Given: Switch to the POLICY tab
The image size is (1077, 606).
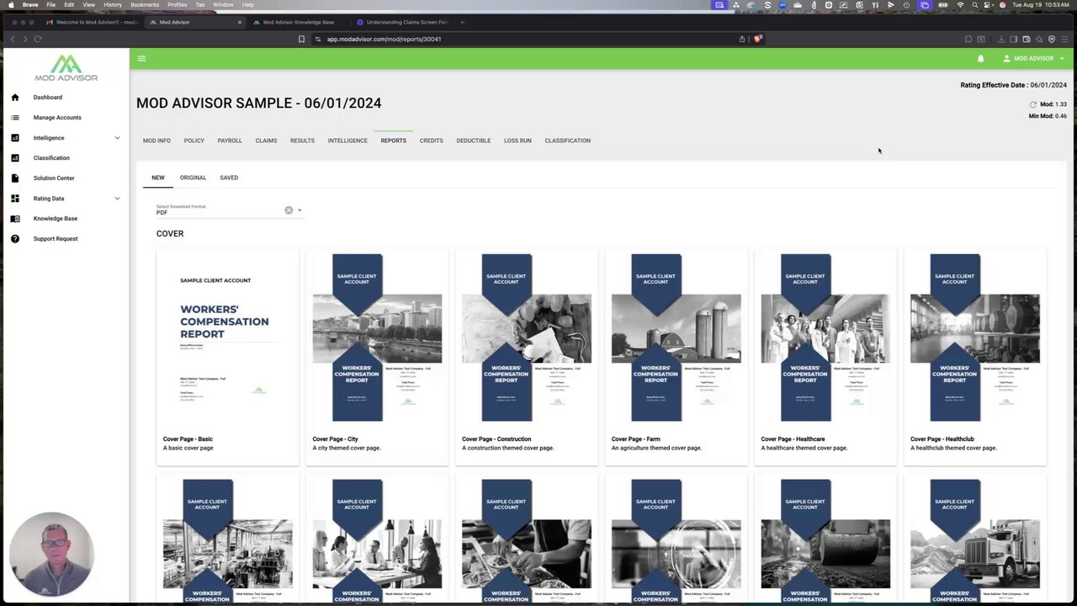Looking at the screenshot, I should point(194,141).
